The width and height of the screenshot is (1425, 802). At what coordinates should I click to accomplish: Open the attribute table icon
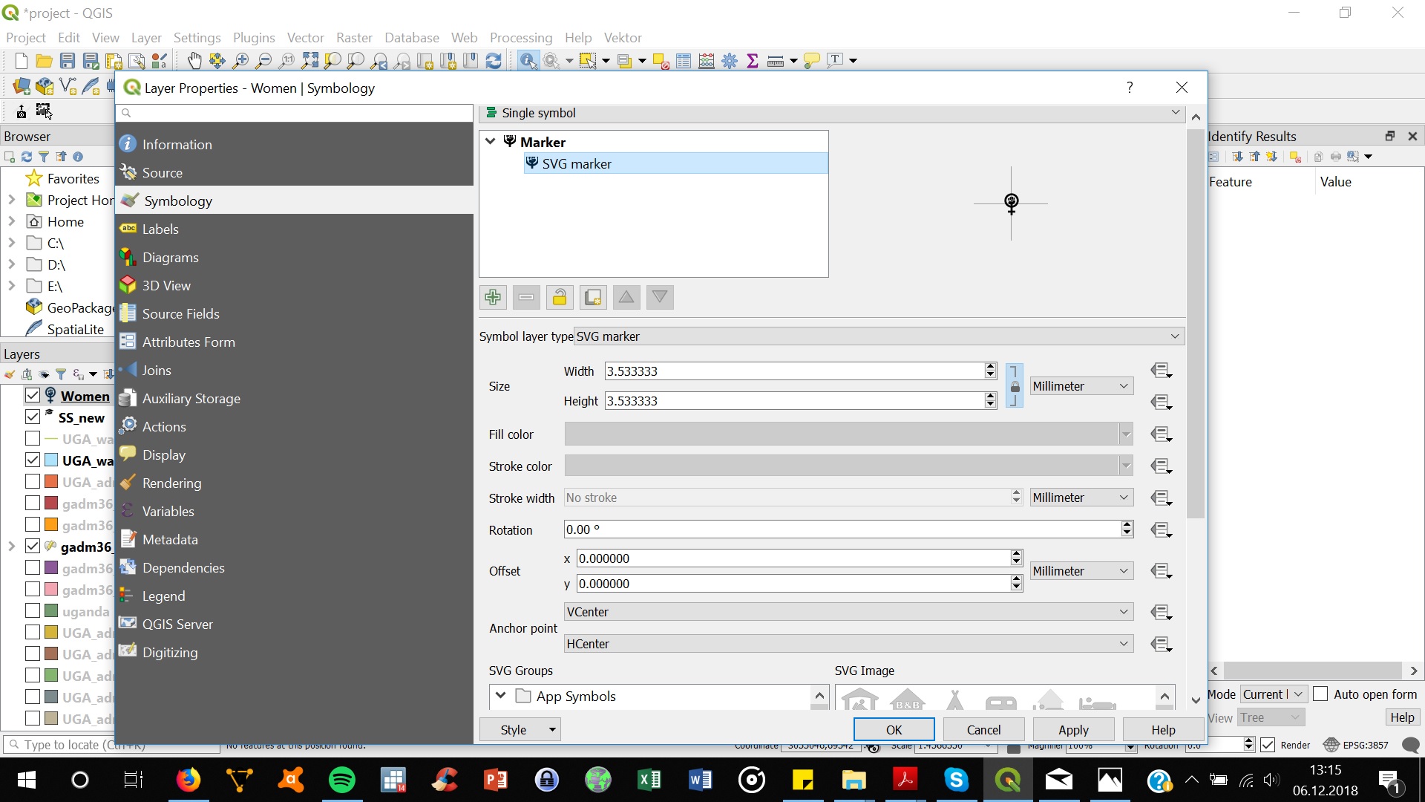point(684,61)
